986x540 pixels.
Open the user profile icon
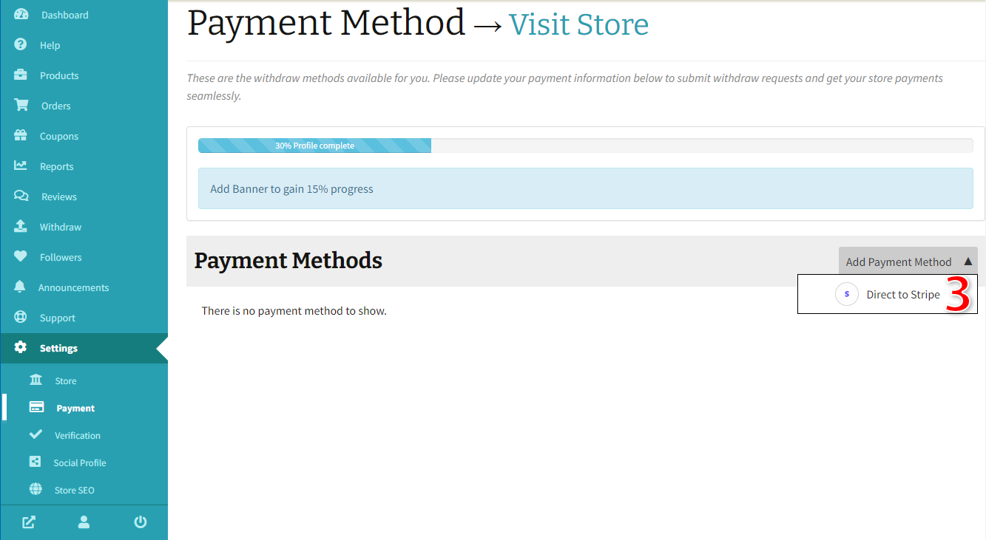84,522
